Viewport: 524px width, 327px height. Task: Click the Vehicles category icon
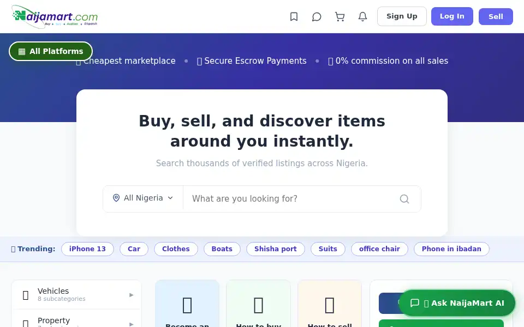(26, 295)
